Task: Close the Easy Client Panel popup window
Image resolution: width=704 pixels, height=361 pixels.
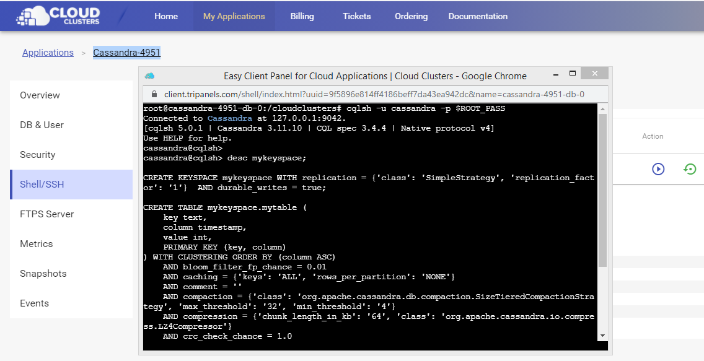Action: click(594, 73)
